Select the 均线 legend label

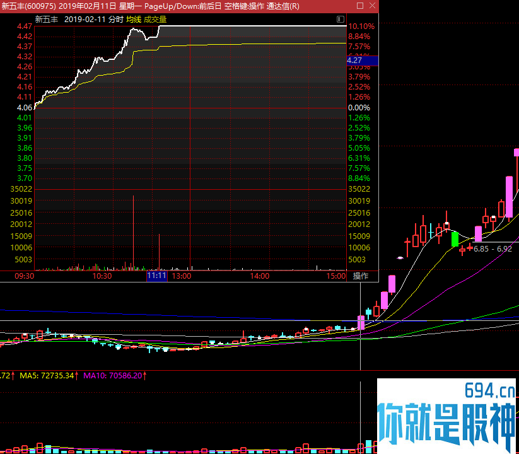pos(134,20)
